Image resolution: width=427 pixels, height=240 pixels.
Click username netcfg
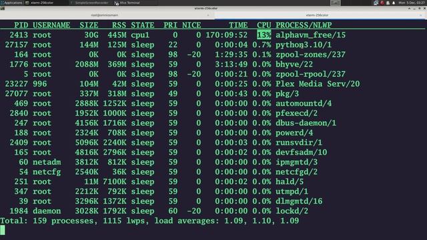pyautogui.click(x=47, y=172)
